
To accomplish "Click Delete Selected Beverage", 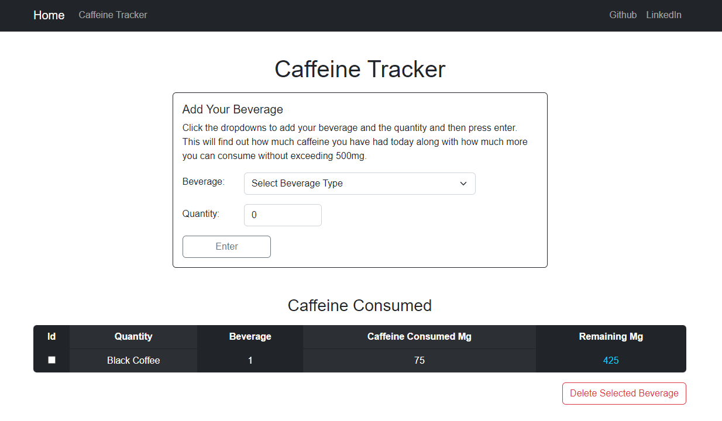I will (x=624, y=393).
